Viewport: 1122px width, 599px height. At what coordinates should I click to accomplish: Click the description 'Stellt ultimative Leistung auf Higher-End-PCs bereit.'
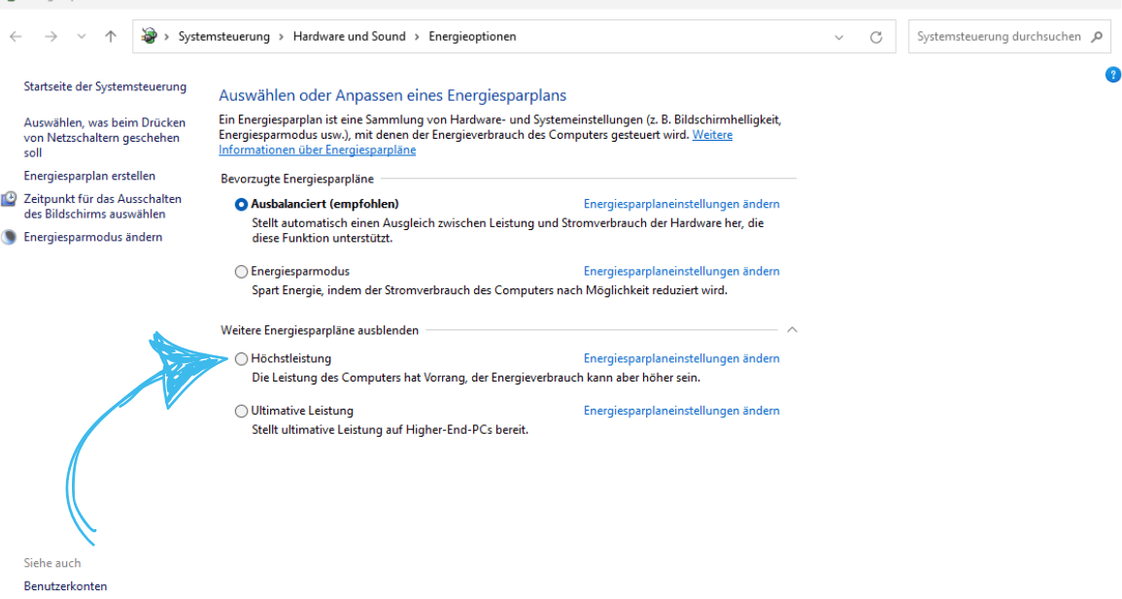click(390, 430)
